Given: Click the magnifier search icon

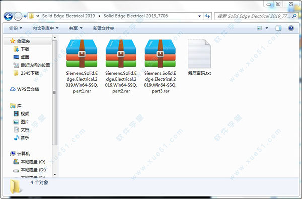Looking at the screenshot, I should click(x=294, y=16).
